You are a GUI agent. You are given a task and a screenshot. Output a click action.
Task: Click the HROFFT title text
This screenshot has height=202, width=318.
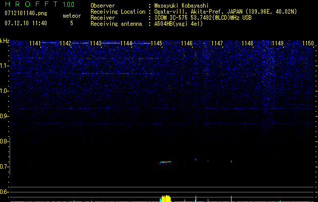[x=31, y=4]
